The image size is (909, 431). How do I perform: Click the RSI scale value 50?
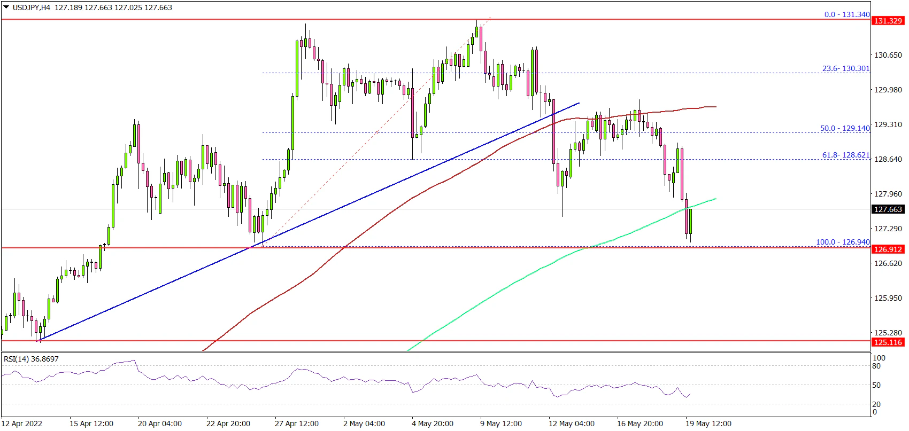tap(877, 385)
